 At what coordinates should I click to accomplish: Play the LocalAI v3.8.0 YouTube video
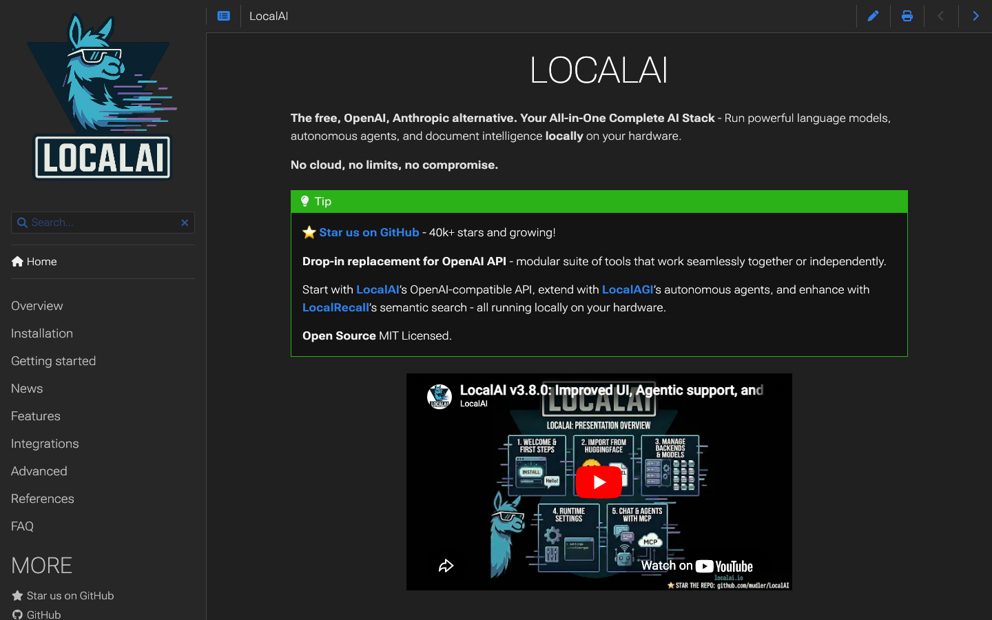[x=599, y=482]
